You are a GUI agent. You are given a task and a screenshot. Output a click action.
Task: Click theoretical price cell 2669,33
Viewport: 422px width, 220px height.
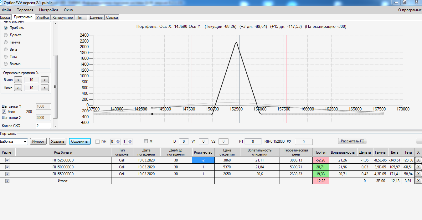coord(296,174)
